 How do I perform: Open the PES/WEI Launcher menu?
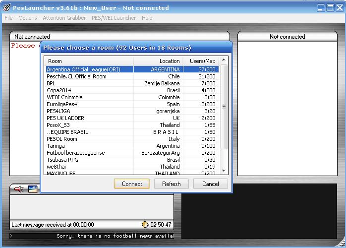114,18
